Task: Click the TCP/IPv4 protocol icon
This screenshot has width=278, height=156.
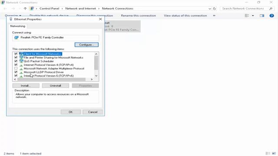Action: 21,65
